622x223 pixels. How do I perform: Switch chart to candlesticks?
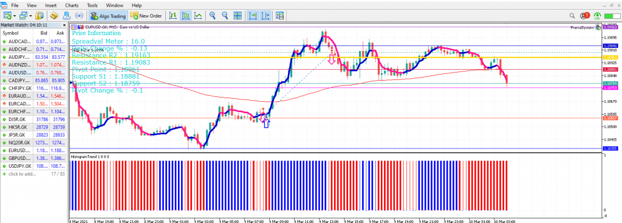(185, 16)
